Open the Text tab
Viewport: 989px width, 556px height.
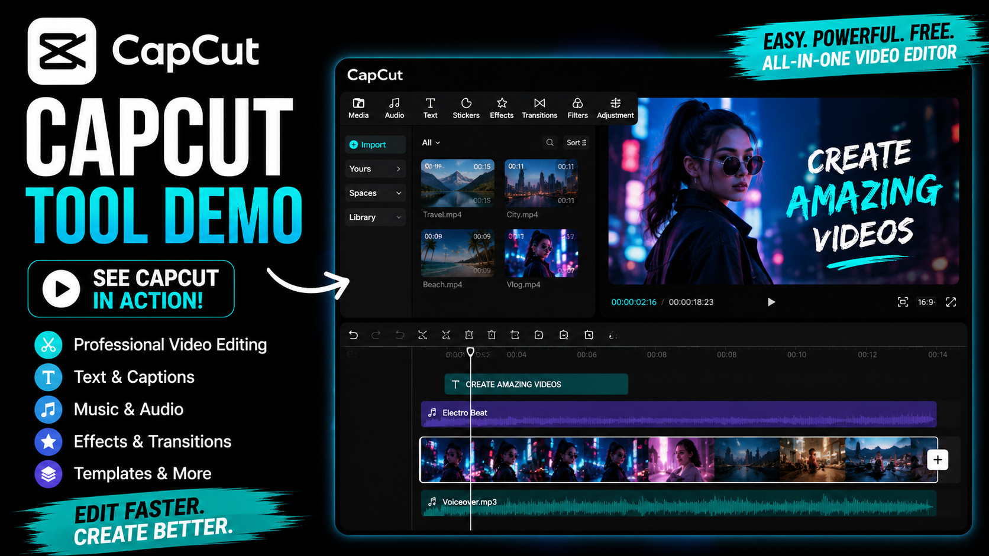tap(431, 108)
